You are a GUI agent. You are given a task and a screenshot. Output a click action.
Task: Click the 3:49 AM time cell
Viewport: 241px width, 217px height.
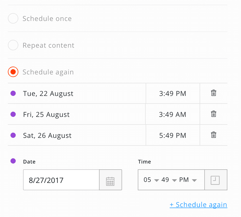click(x=173, y=114)
